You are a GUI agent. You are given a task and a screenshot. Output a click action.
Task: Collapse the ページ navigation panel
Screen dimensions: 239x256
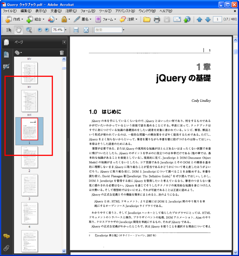point(64,42)
